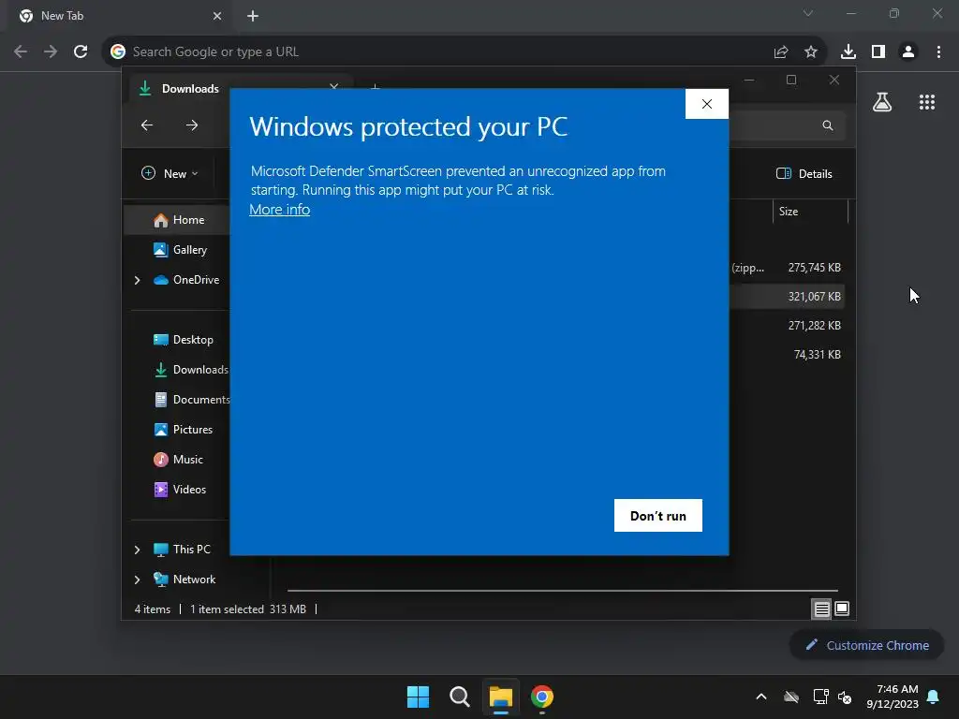
Task: Expand the This PC node
Action: pos(137,550)
